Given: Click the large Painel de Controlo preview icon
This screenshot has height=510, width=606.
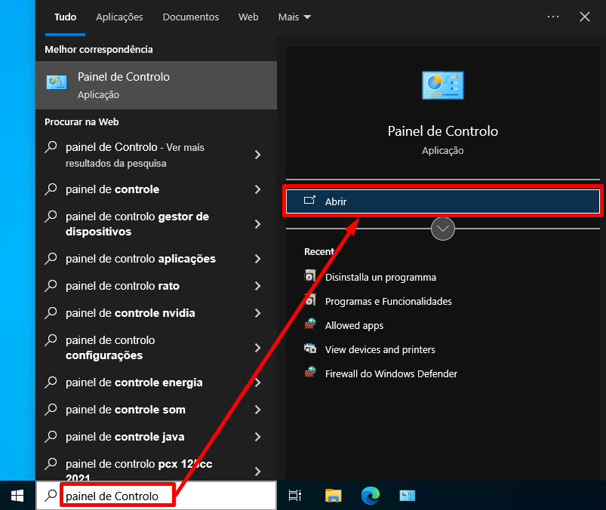Looking at the screenshot, I should click(x=443, y=85).
